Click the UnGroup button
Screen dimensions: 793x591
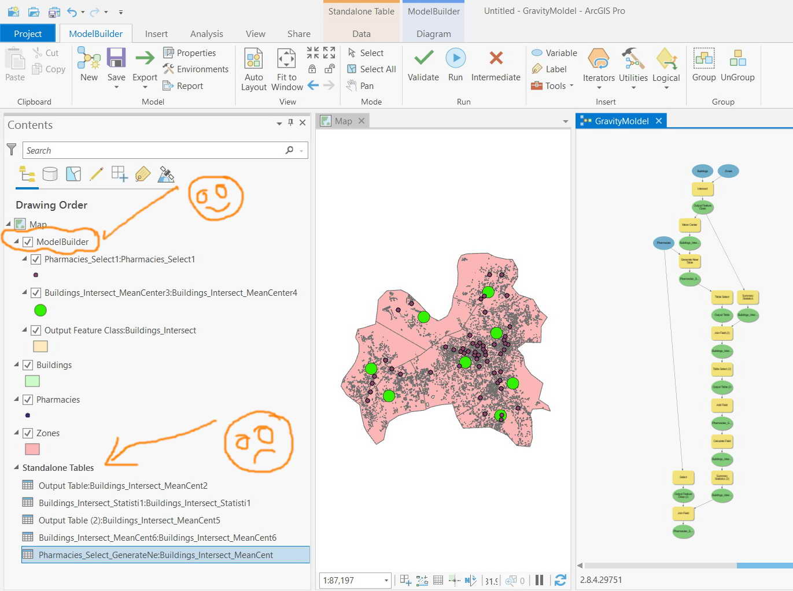(x=737, y=65)
